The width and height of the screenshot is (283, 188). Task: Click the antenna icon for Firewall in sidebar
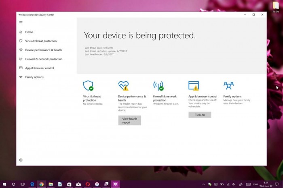21,59
